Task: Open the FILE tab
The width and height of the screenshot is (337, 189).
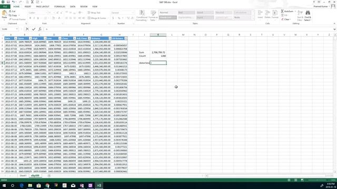Action: [x=5, y=7]
